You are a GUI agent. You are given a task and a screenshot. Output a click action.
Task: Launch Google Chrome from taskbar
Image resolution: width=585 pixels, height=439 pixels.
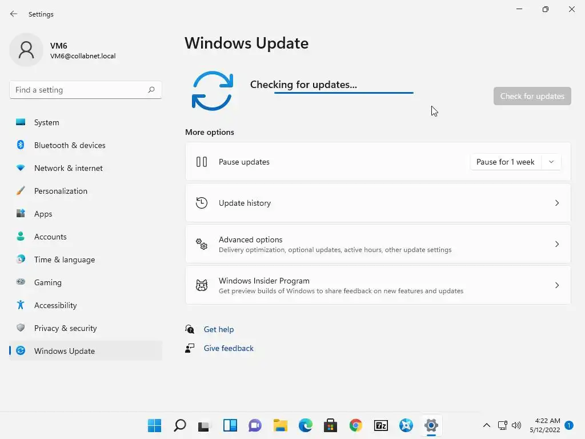click(x=355, y=425)
